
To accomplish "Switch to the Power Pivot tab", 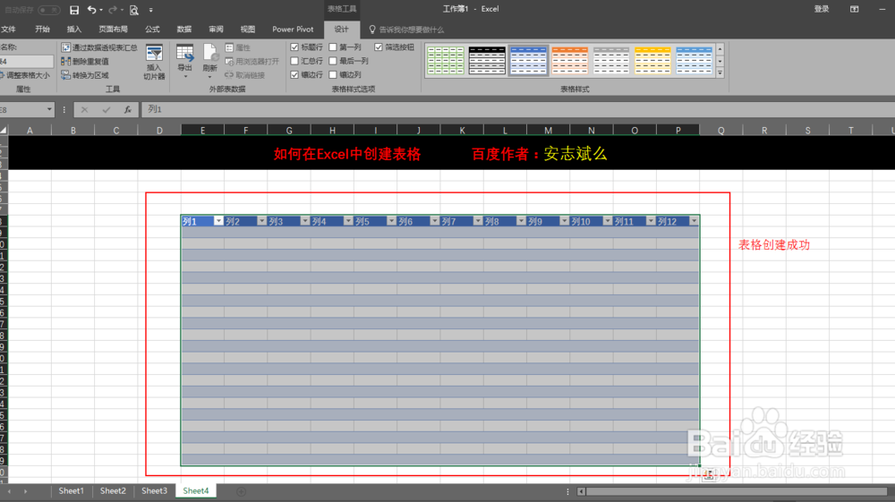I will pos(293,30).
